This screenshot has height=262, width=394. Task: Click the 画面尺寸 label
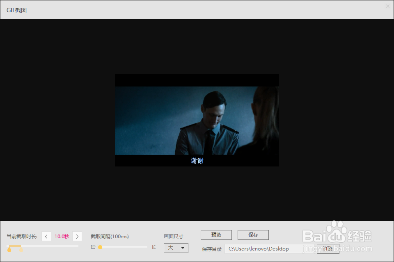pos(174,237)
